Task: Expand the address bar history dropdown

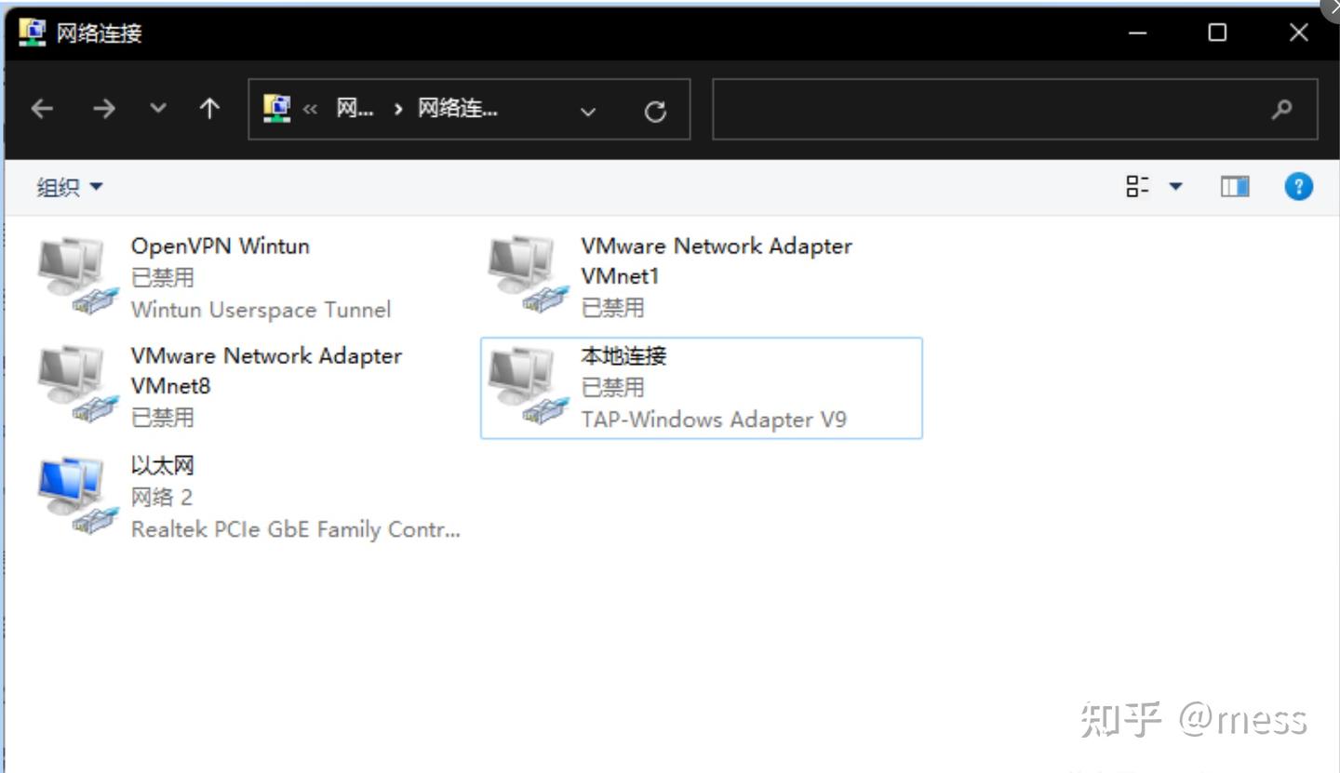Action: [x=588, y=112]
